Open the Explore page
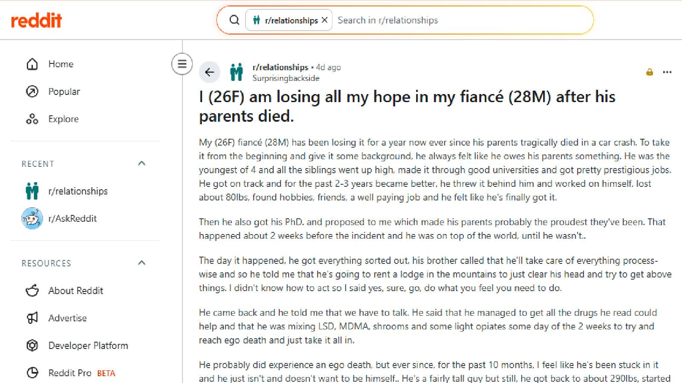The height and width of the screenshot is (383, 682). [63, 119]
